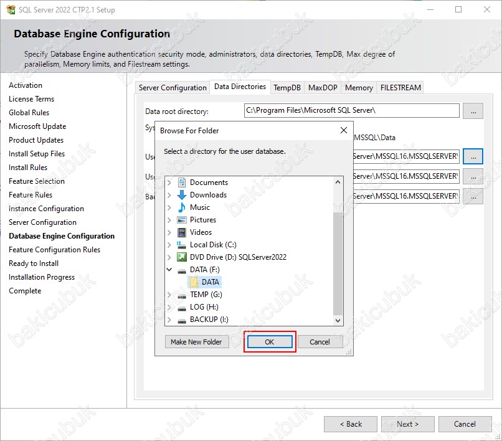Expand the Videos tree node
The image size is (502, 441).
pyautogui.click(x=169, y=232)
